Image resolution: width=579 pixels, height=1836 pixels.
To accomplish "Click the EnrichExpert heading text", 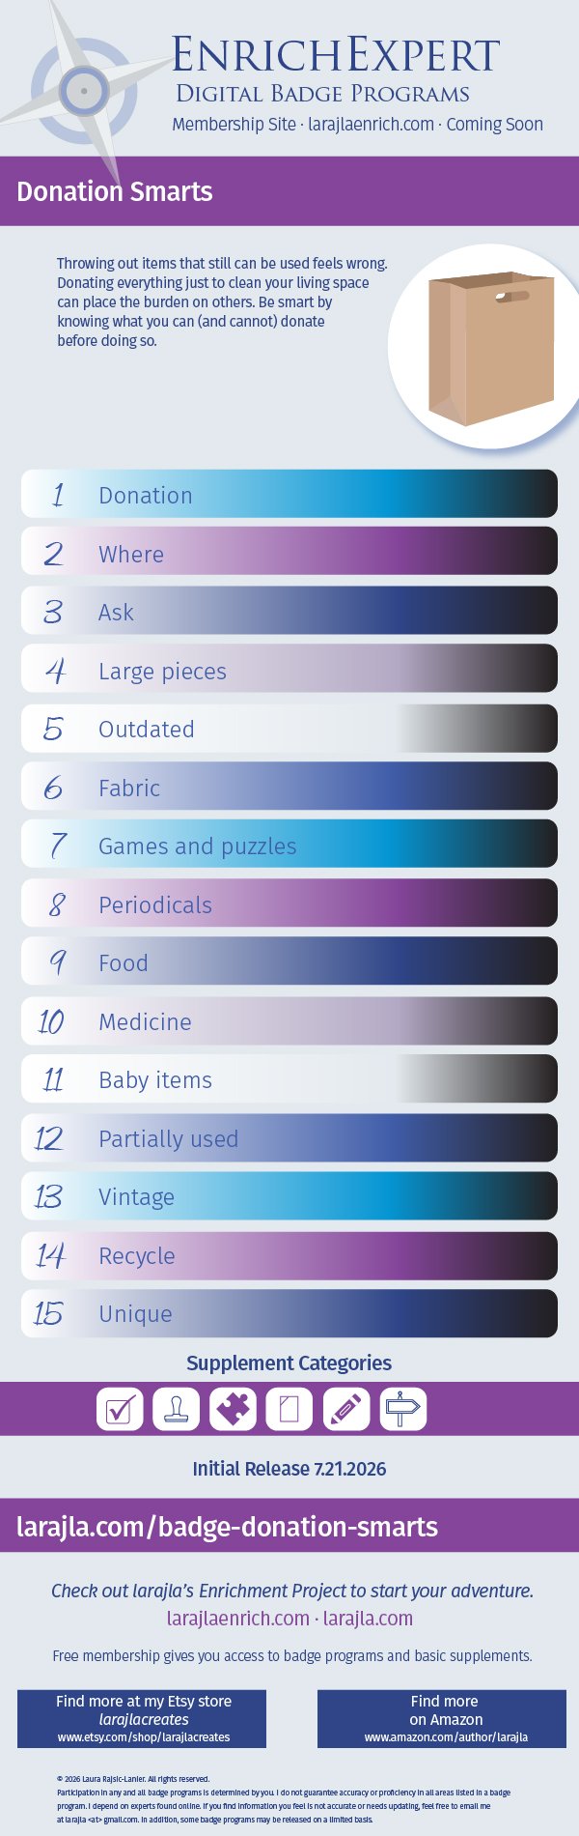I will [x=336, y=55].
